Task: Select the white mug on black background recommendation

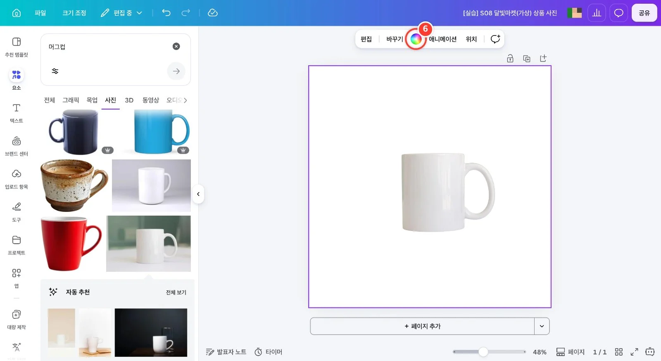Action: [151, 332]
